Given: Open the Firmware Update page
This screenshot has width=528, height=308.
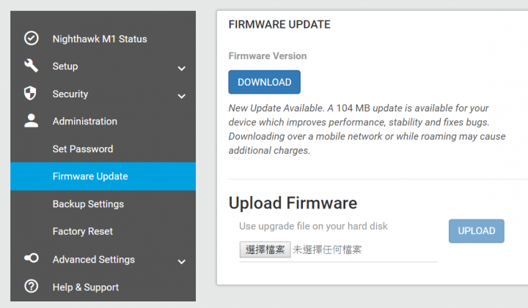Looking at the screenshot, I should [103, 176].
